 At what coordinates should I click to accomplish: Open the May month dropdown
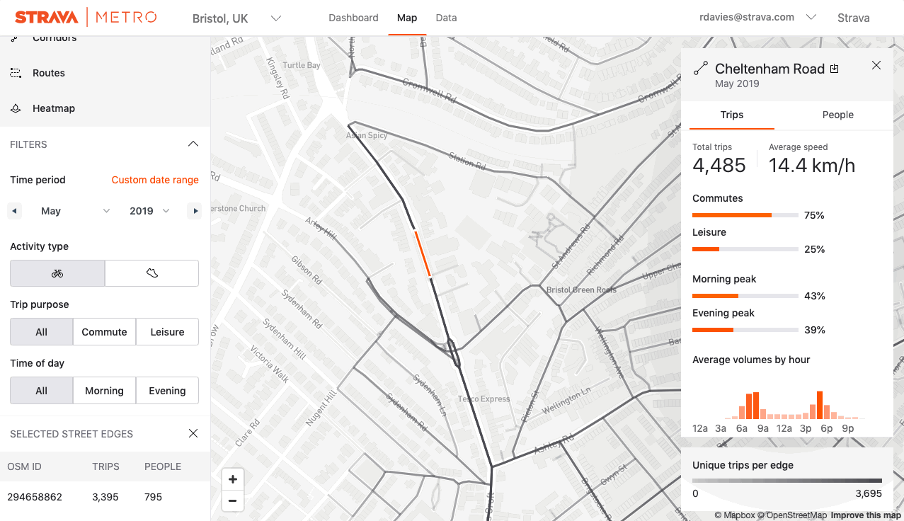point(75,211)
